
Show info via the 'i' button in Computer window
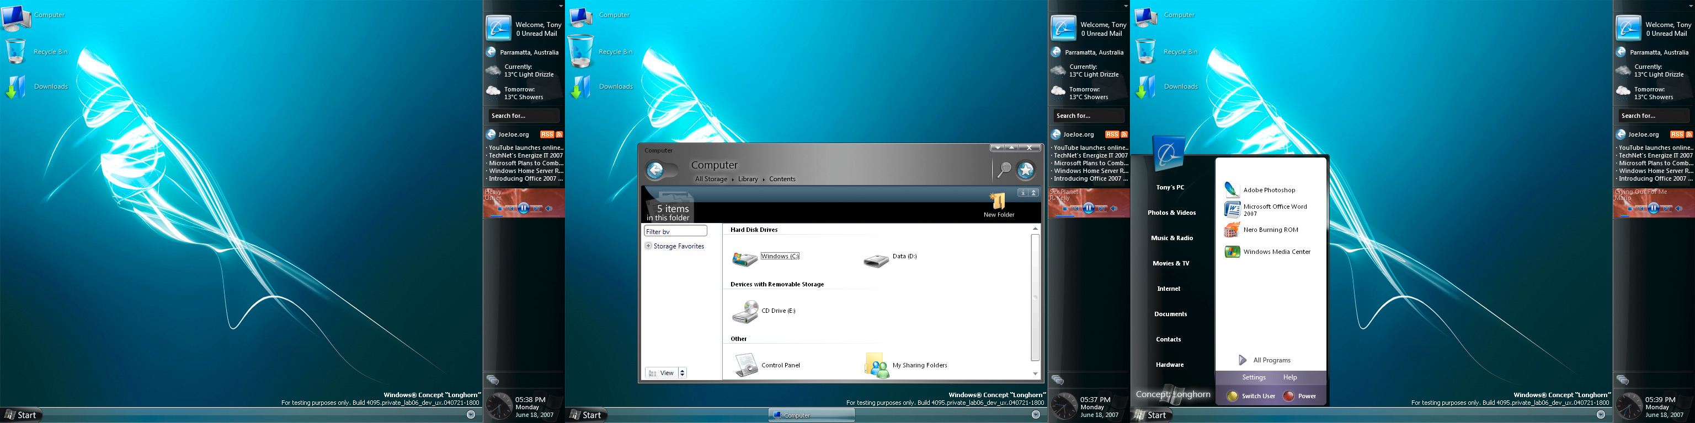(1022, 192)
